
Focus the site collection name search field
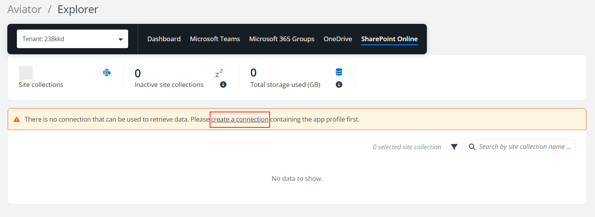pos(525,147)
